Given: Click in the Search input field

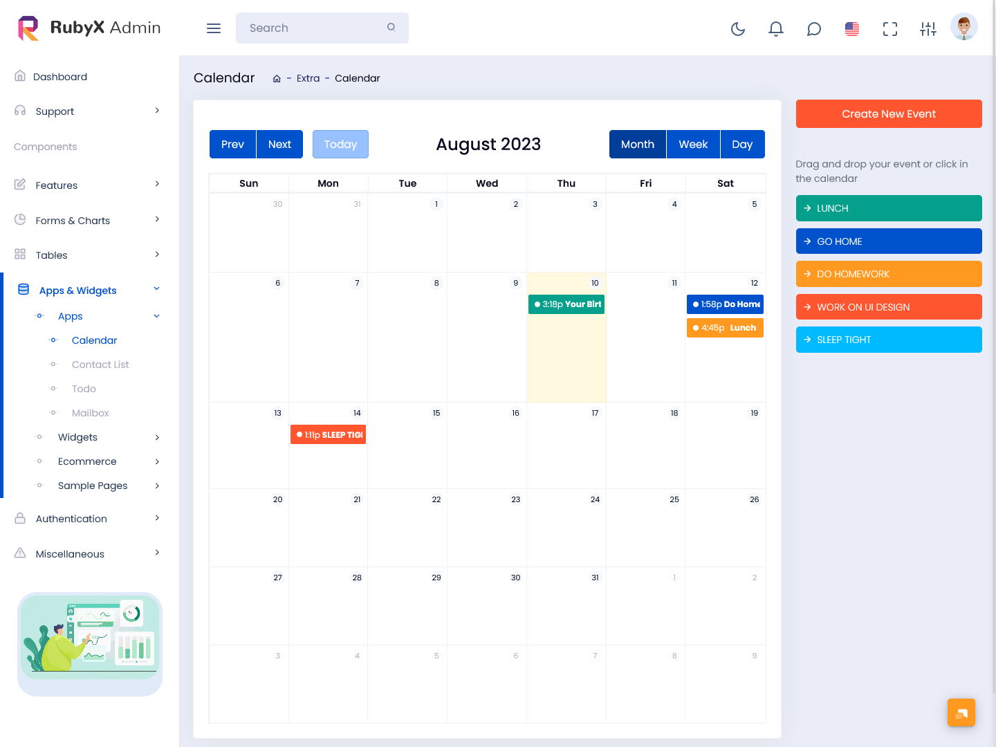Looking at the screenshot, I should tap(315, 28).
